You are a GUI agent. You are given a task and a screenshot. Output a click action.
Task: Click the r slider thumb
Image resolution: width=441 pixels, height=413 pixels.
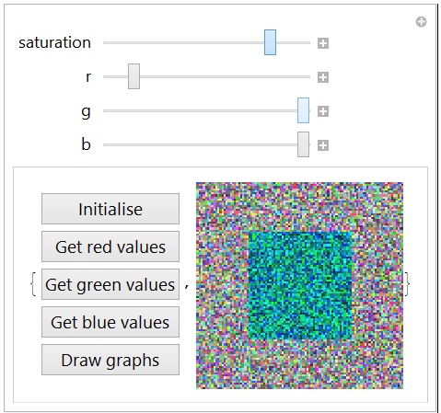[133, 76]
